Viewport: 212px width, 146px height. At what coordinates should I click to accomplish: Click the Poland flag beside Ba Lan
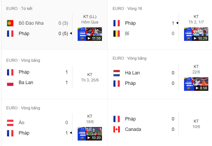pyautogui.click(x=10, y=82)
